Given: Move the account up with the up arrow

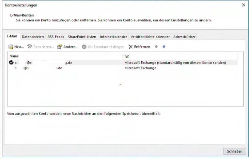Looking at the screenshot, I should [x=156, y=47].
